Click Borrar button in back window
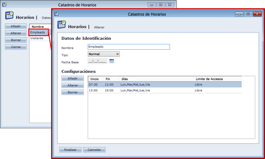The image size is (265, 159). (x=16, y=40)
